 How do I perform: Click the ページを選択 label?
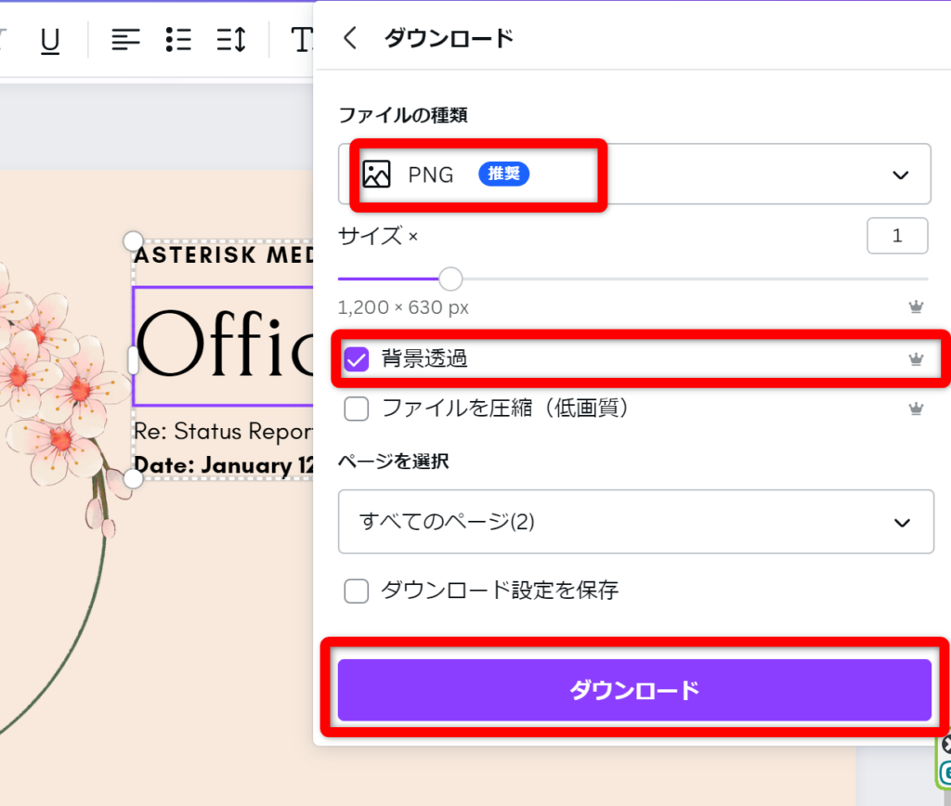(x=393, y=461)
